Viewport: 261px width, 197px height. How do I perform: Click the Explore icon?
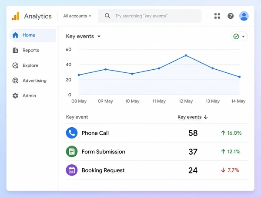pos(15,65)
